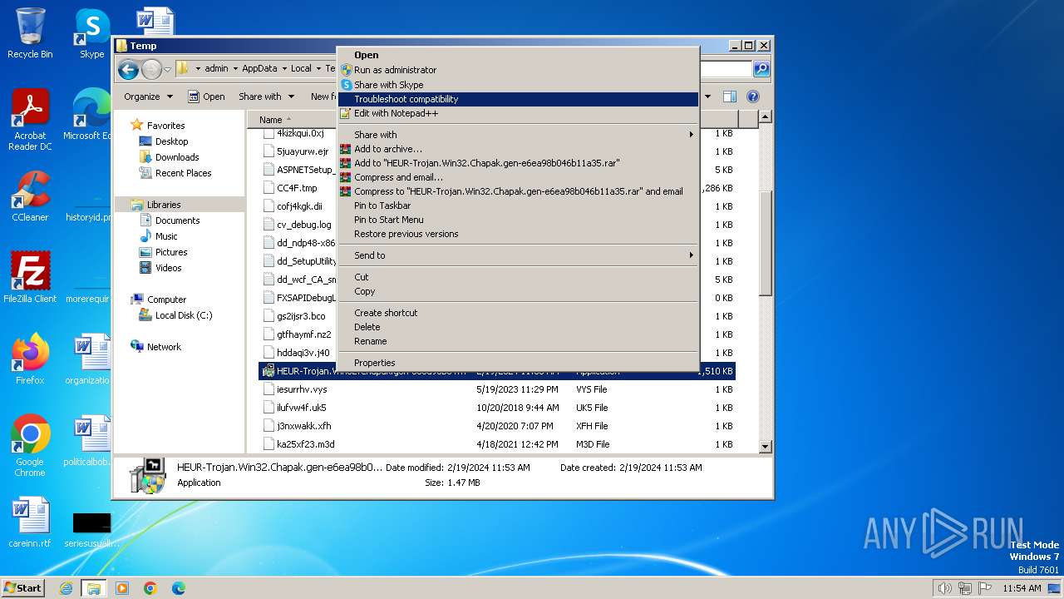Viewport: 1064px width, 599px height.
Task: Expand the Send to submenu
Action: tap(518, 255)
